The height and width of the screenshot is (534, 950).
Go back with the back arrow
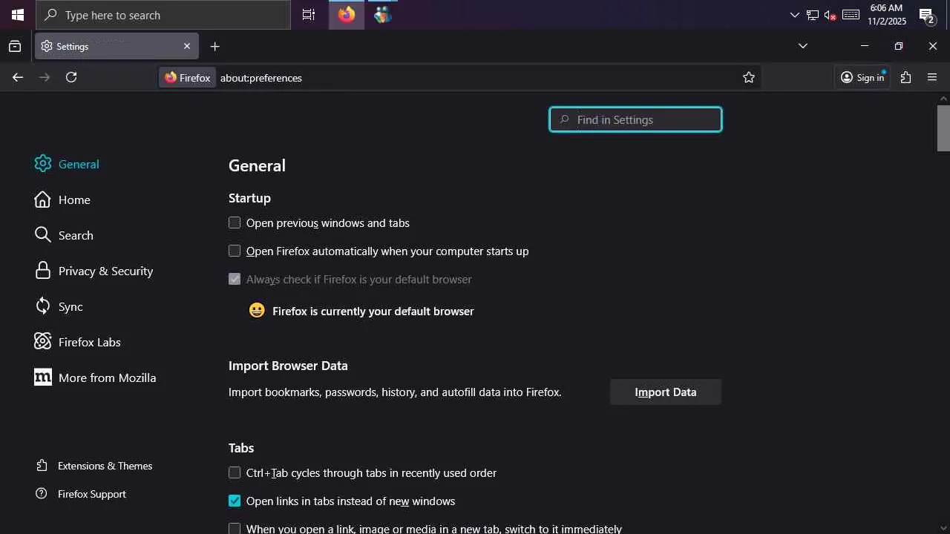[x=18, y=77]
